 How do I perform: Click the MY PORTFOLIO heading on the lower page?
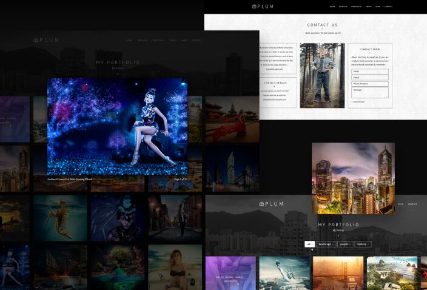pyautogui.click(x=338, y=224)
